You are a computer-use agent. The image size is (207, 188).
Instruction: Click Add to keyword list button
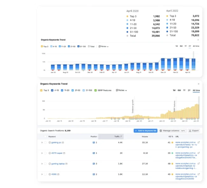[146, 131]
